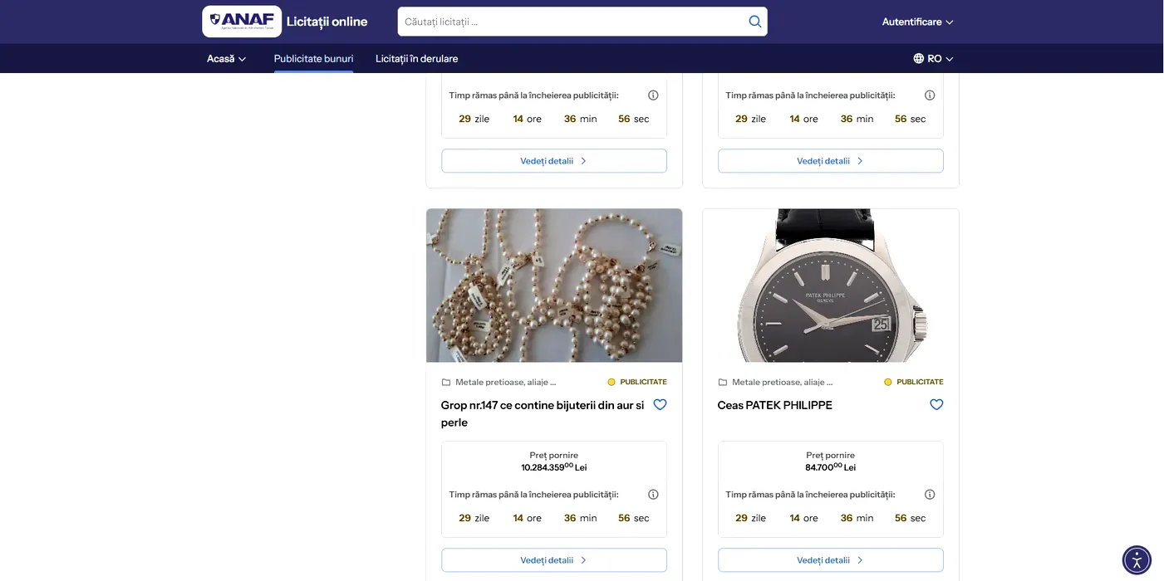Open the pearl necklaces image
The width and height of the screenshot is (1164, 581).
(x=553, y=286)
